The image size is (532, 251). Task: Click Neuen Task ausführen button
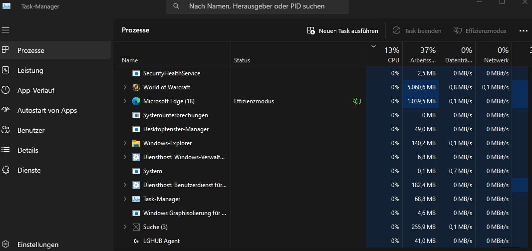point(342,31)
